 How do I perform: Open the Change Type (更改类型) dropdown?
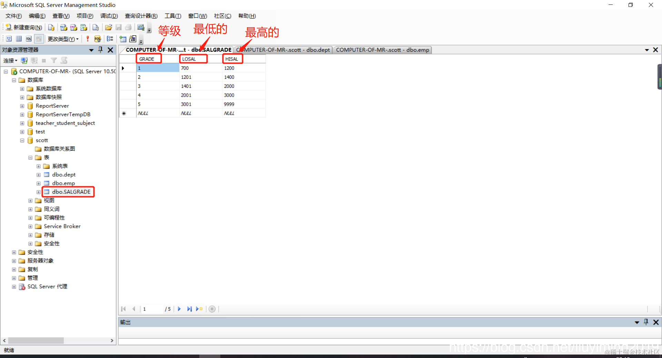coord(63,39)
